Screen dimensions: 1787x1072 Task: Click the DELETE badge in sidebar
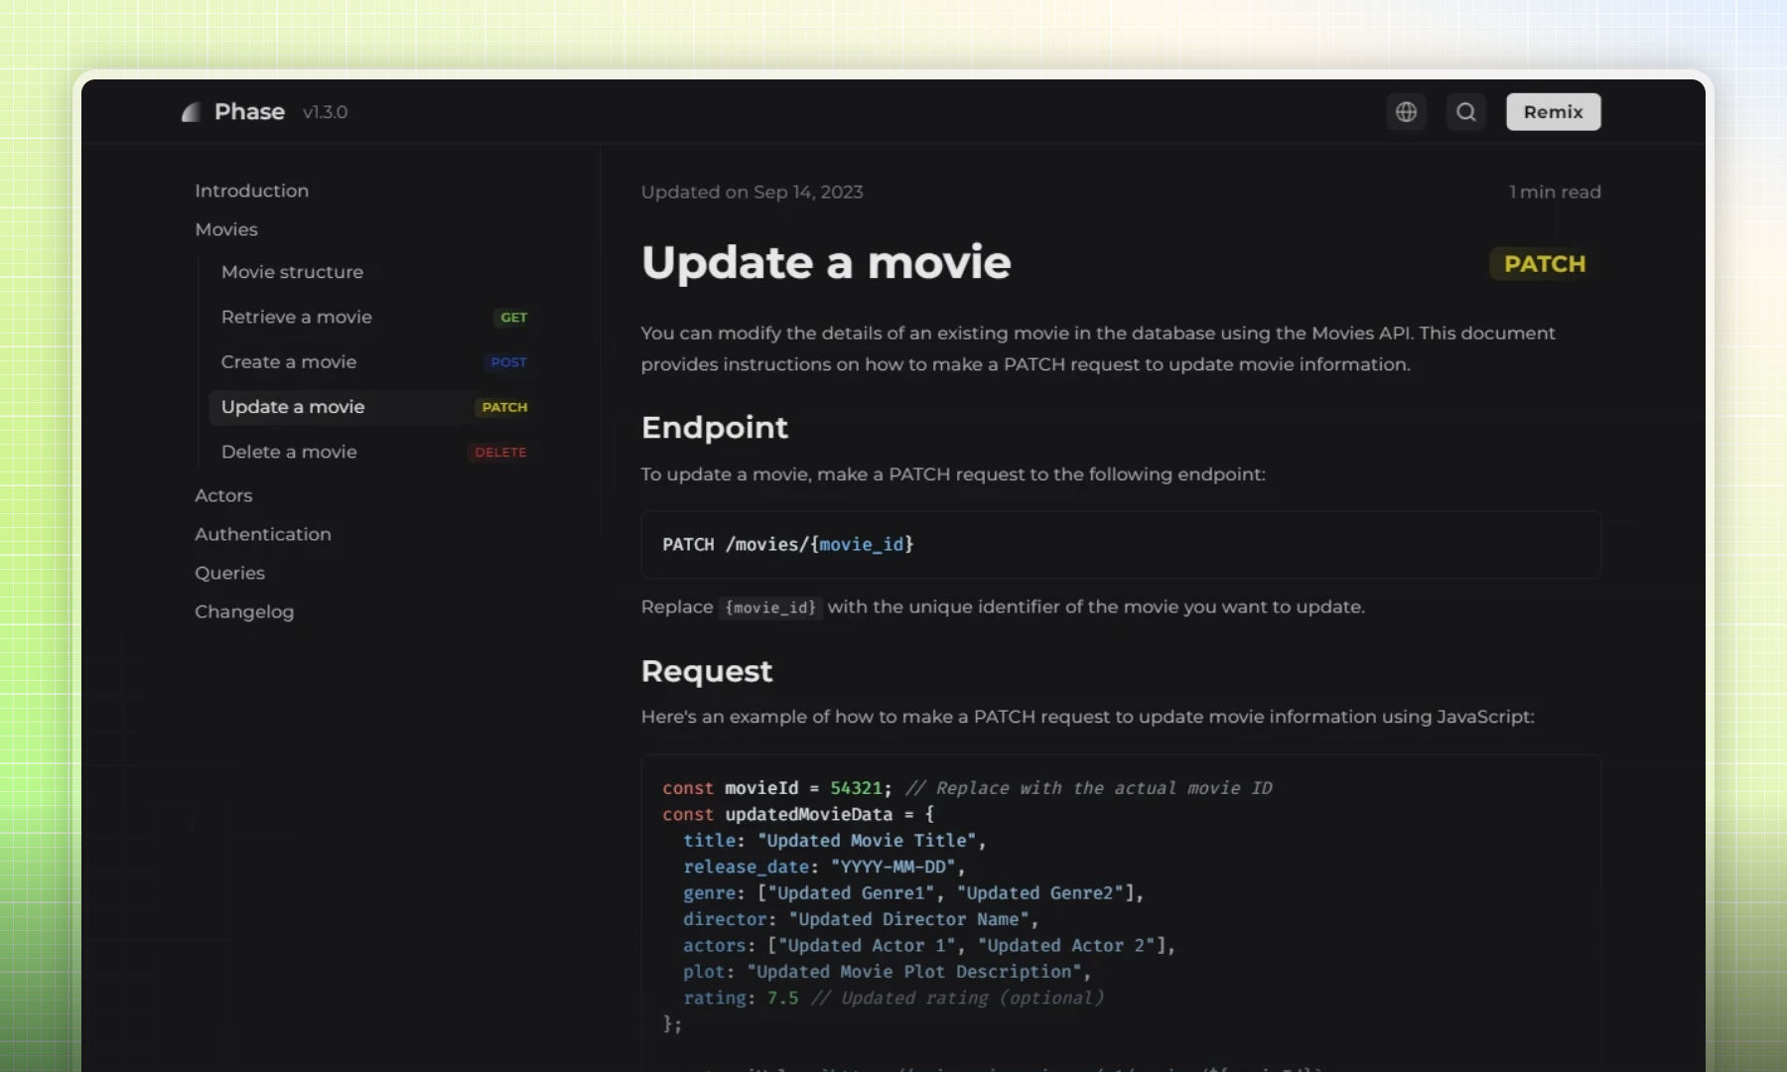coord(500,453)
